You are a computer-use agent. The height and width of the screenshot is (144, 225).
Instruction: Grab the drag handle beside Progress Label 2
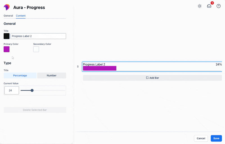(78, 67)
